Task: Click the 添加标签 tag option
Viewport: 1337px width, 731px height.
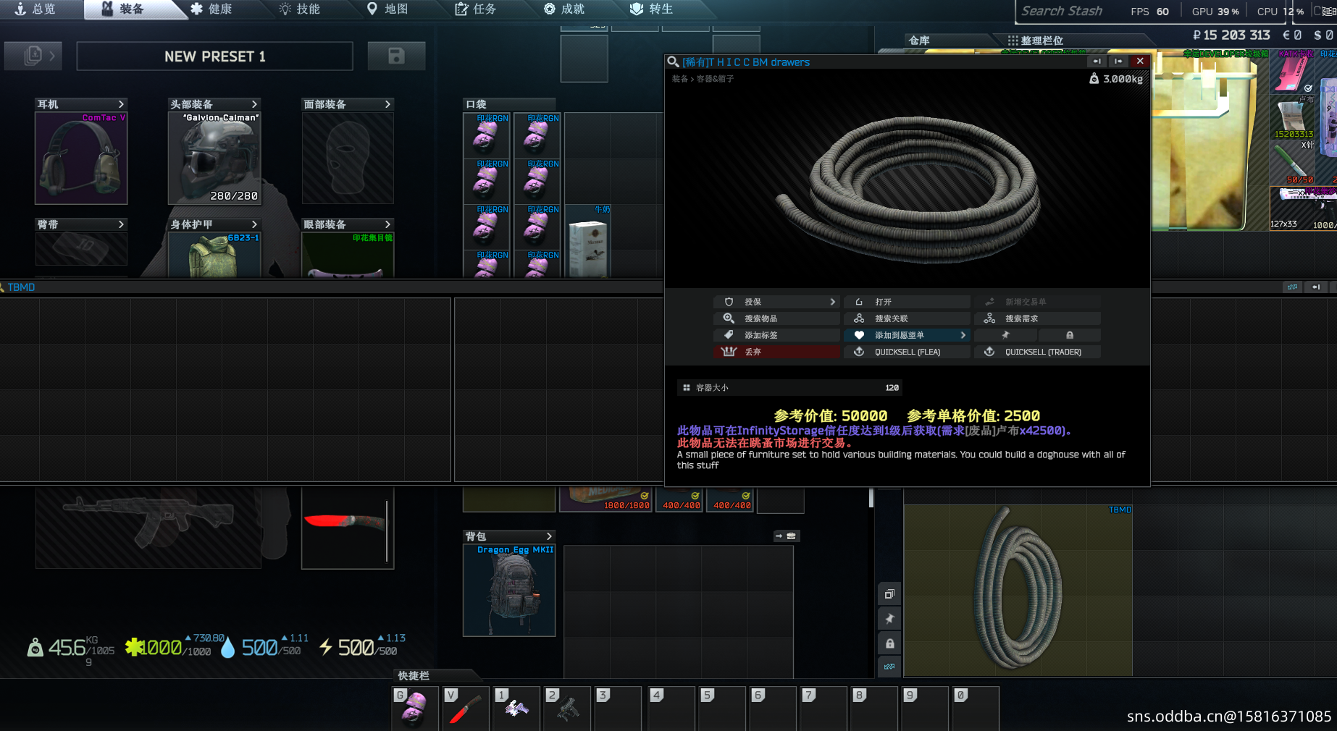Action: pos(776,335)
